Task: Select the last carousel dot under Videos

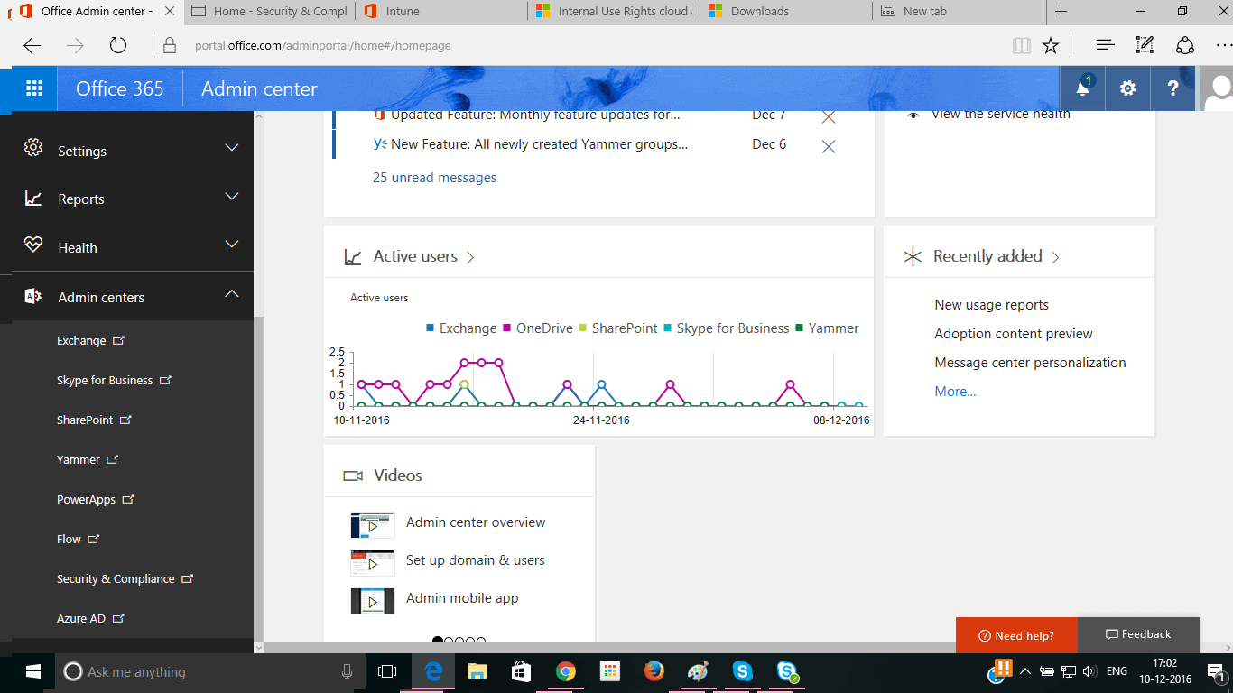Action: click(x=481, y=642)
